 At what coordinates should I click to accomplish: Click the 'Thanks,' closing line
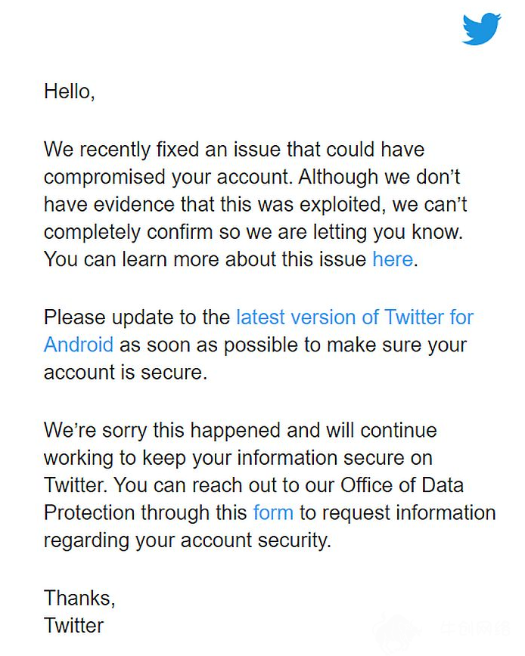tap(79, 599)
